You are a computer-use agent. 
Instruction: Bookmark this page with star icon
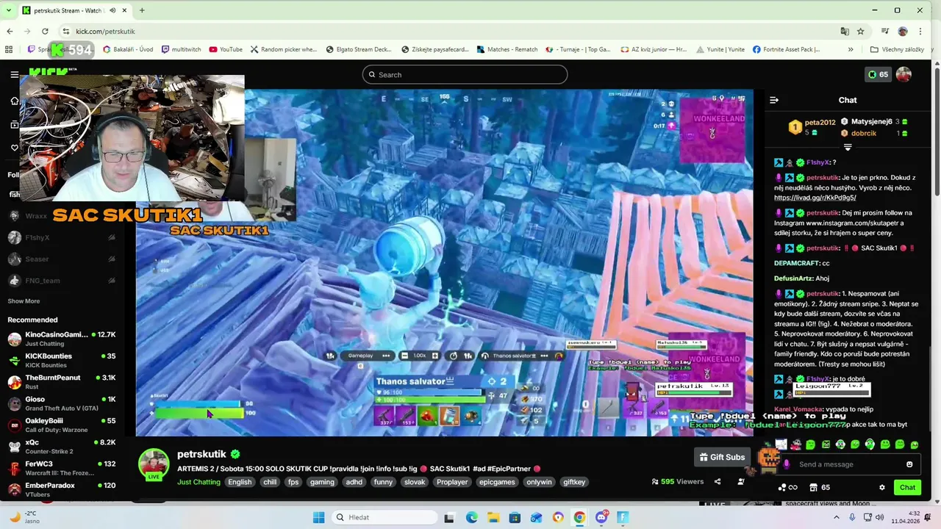tap(861, 32)
